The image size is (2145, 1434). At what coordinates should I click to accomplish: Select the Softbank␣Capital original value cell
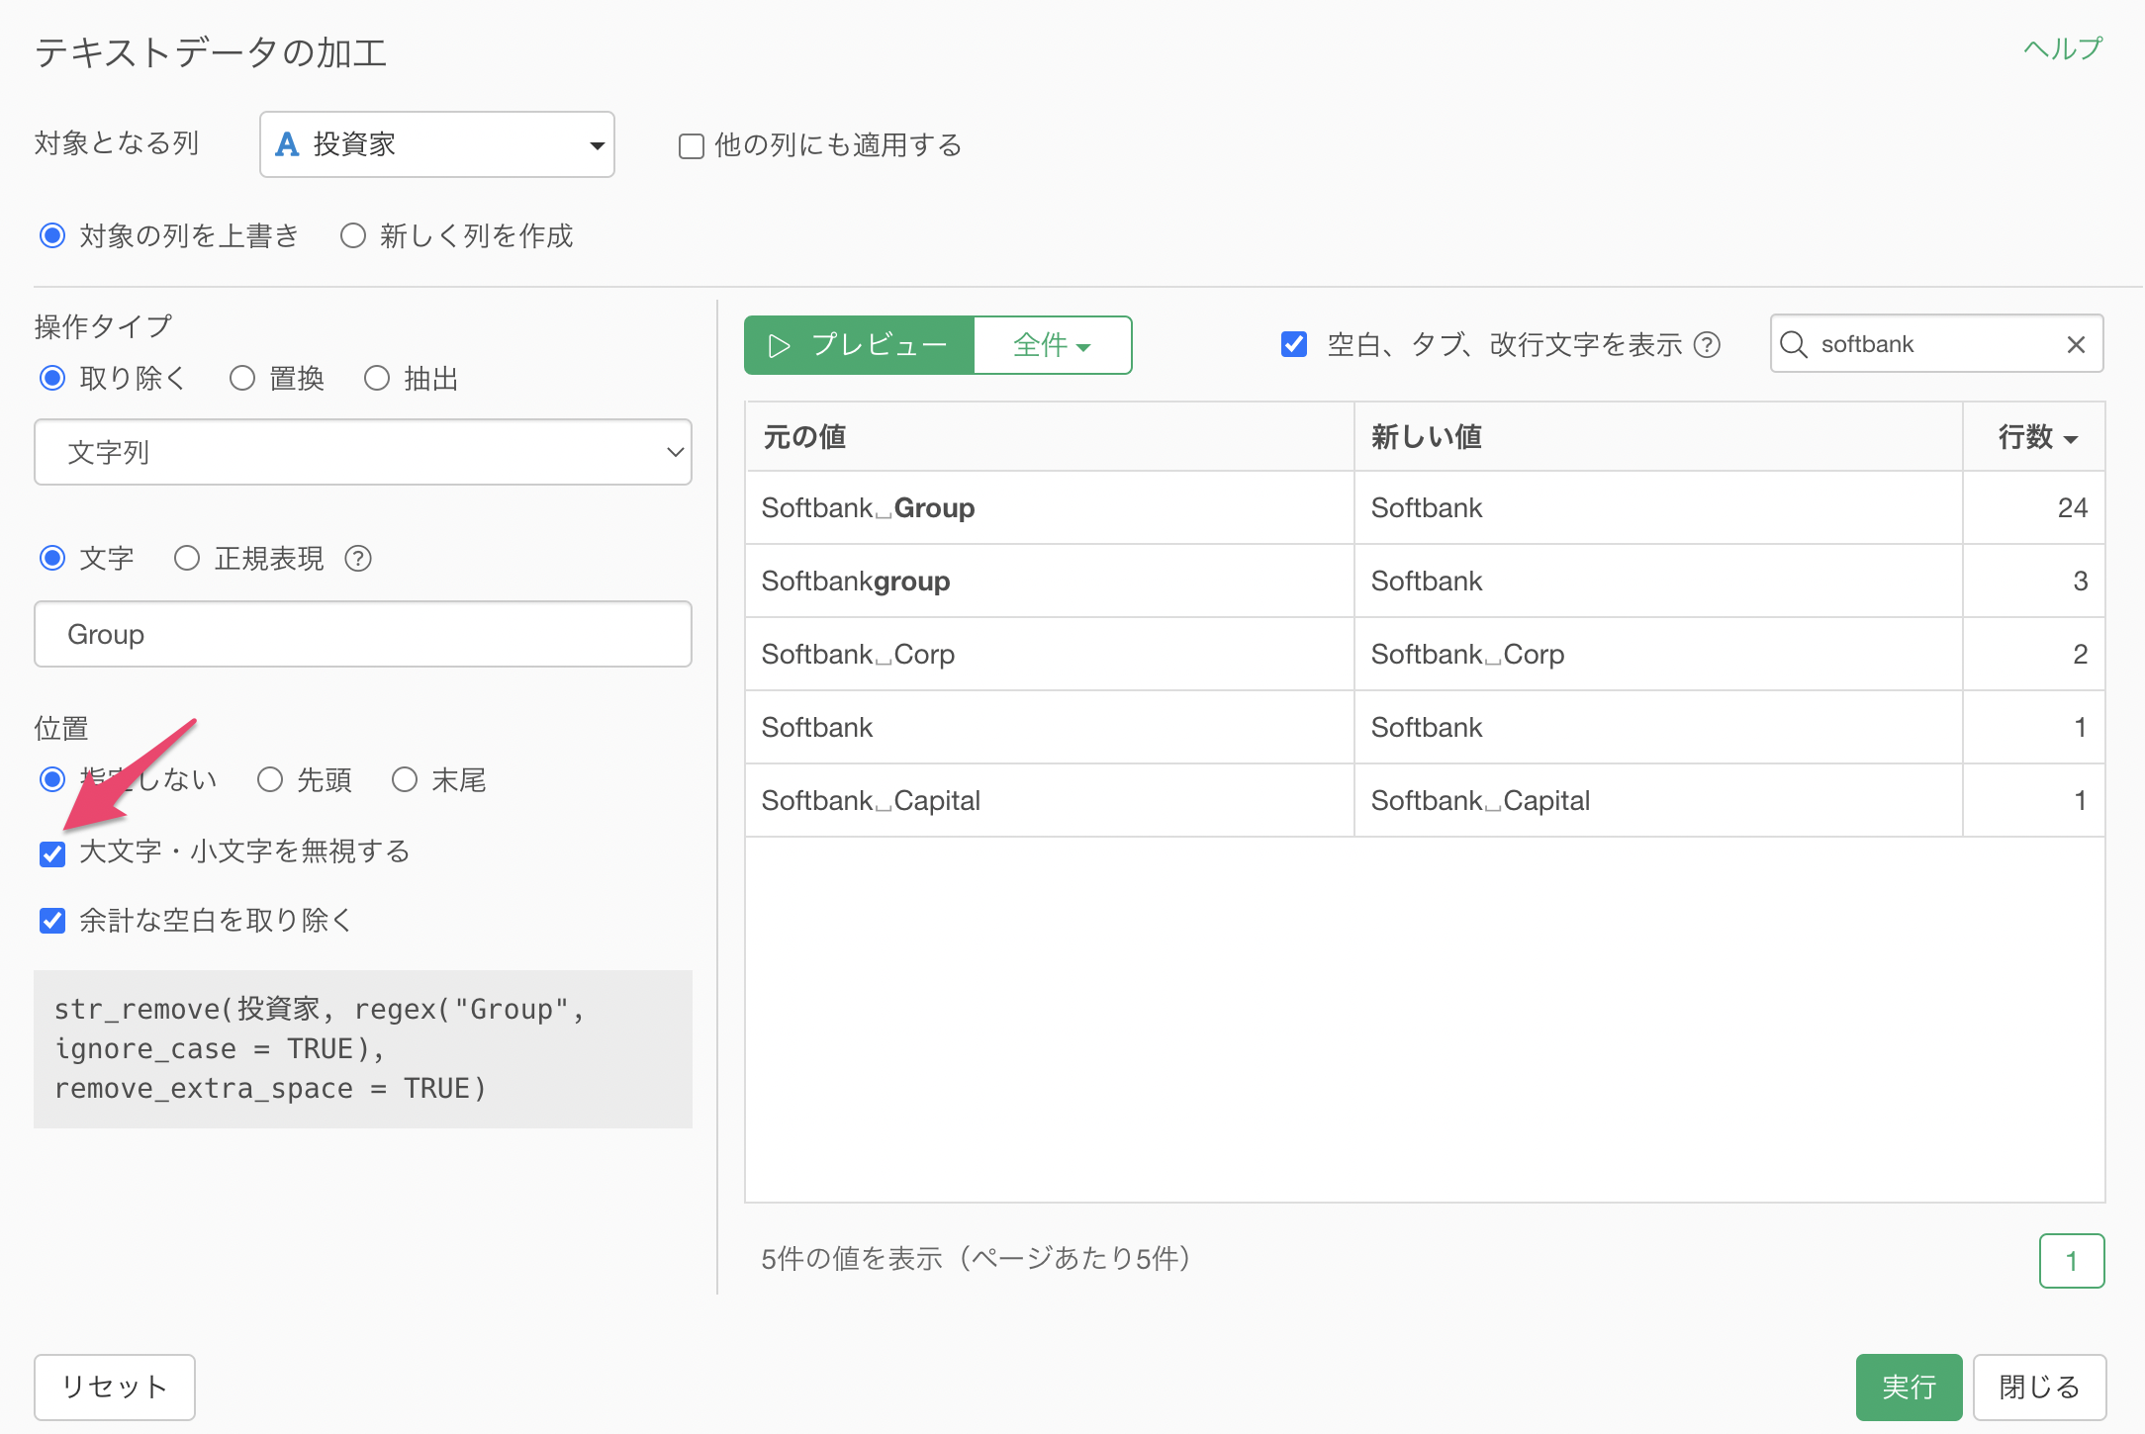coord(1049,800)
